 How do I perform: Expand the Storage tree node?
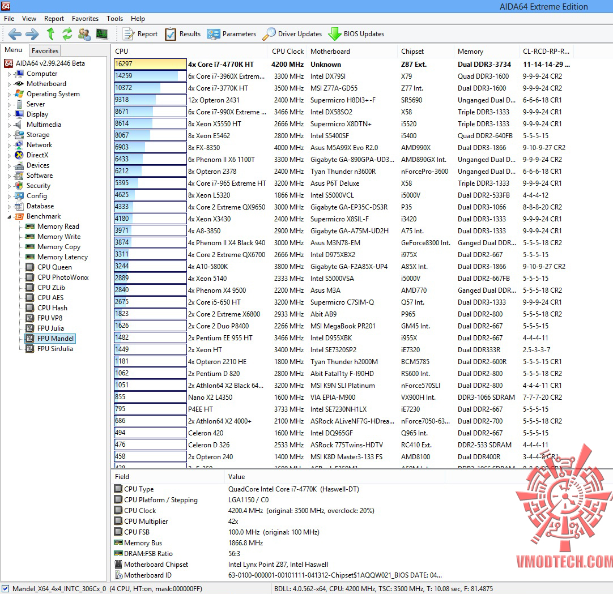coord(10,135)
